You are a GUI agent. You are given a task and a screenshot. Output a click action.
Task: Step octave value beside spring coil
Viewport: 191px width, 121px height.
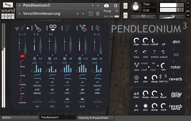tap(92, 28)
